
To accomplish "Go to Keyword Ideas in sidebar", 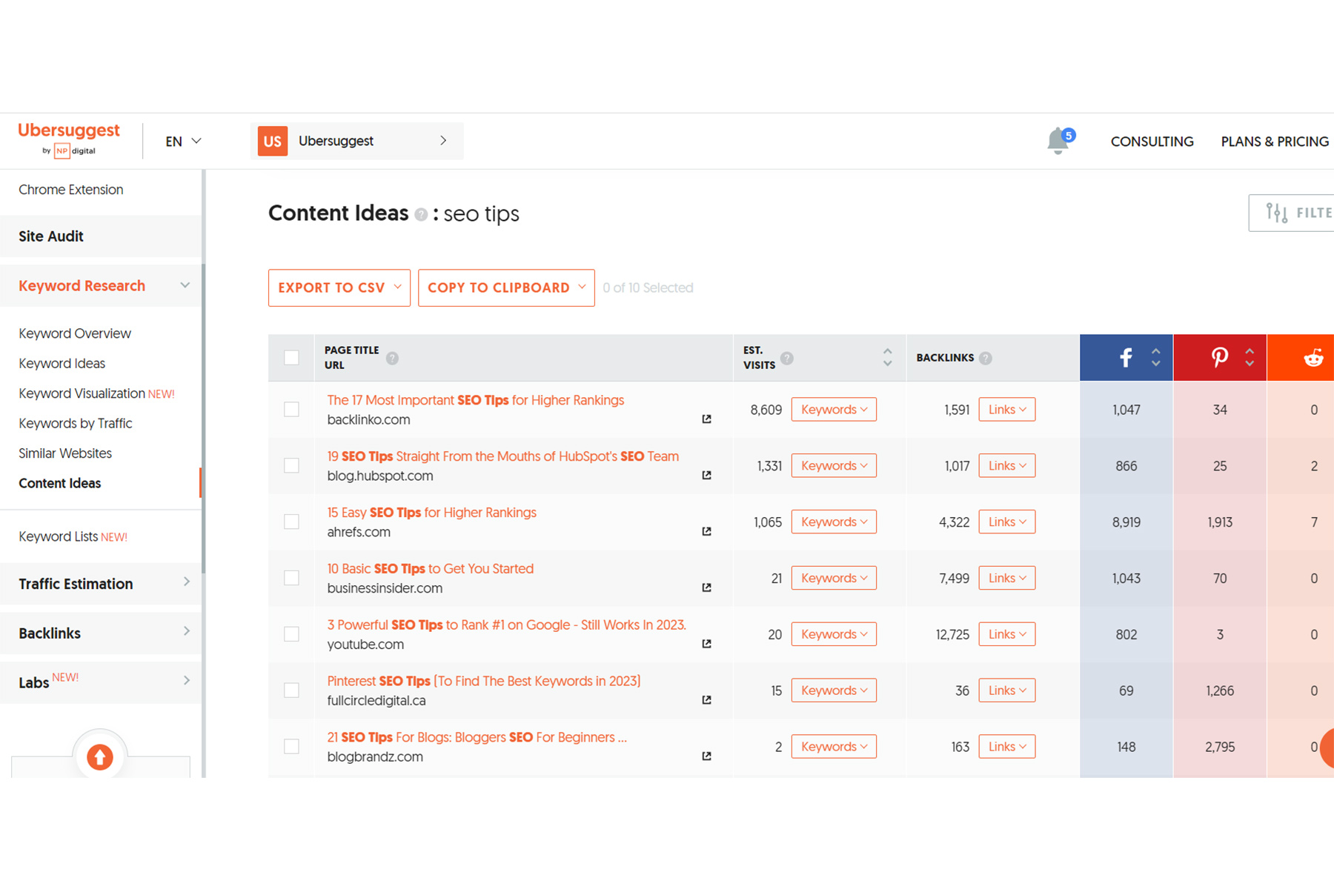I will 62,364.
